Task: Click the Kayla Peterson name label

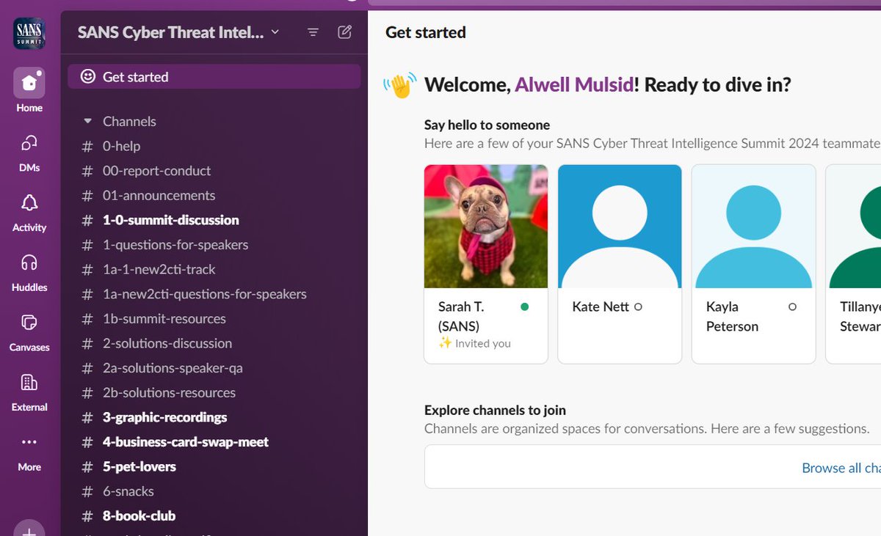Action: pyautogui.click(x=732, y=316)
